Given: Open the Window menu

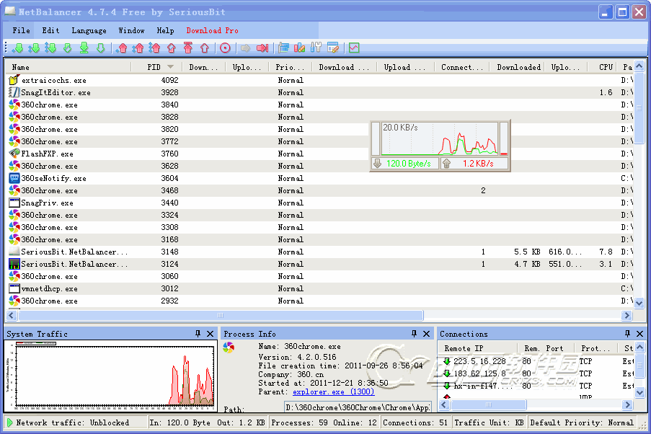Looking at the screenshot, I should tap(131, 30).
